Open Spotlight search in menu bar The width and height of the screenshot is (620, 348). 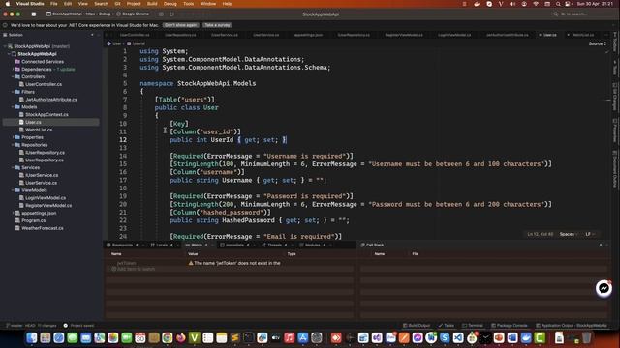(x=558, y=4)
